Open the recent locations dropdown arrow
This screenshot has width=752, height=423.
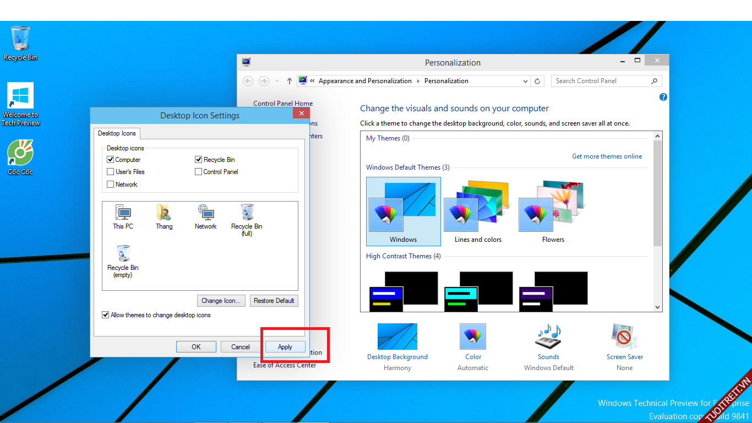[x=277, y=81]
